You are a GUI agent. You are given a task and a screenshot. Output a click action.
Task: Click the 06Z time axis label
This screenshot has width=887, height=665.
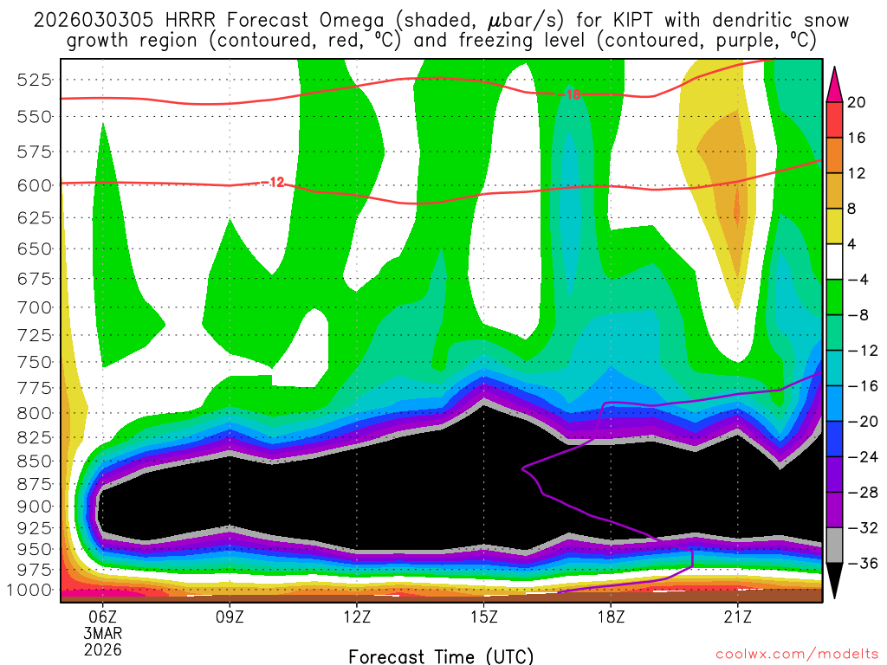[102, 617]
